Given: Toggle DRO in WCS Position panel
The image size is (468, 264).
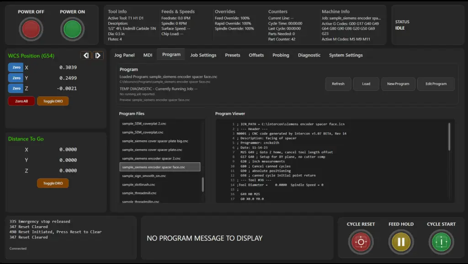Looking at the screenshot, I should point(53,101).
